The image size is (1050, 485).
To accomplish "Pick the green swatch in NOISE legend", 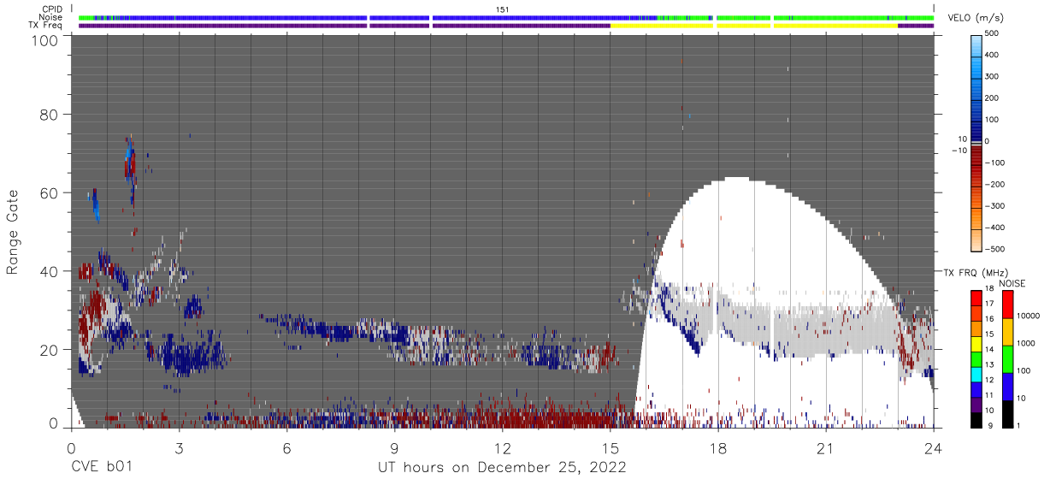I will [1007, 358].
